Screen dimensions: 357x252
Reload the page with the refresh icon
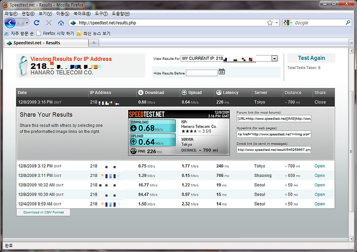coord(37,23)
